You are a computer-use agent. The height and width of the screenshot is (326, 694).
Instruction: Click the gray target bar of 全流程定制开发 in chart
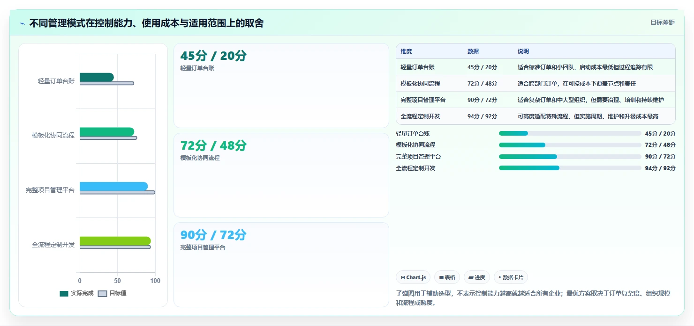[115, 247]
